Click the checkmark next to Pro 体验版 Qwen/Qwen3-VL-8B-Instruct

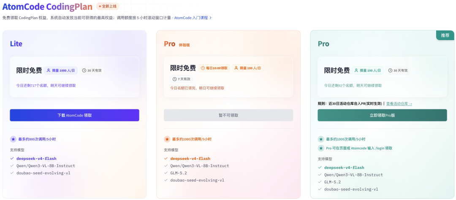[x=166, y=166]
